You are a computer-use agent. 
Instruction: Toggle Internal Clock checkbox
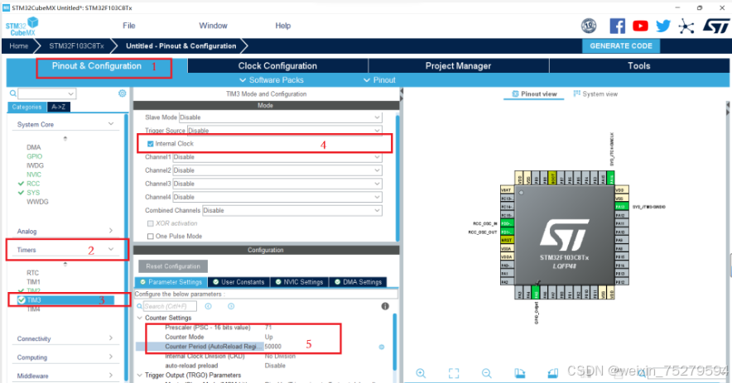[151, 144]
